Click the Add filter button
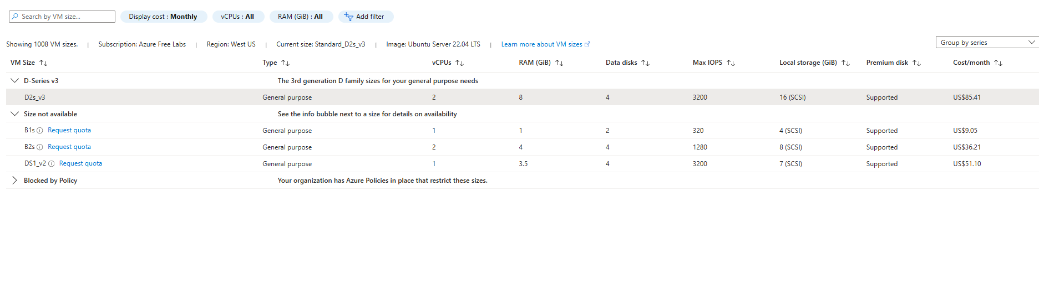This screenshot has width=1039, height=304. pos(365,17)
